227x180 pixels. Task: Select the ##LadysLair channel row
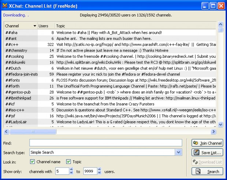(x=110, y=122)
